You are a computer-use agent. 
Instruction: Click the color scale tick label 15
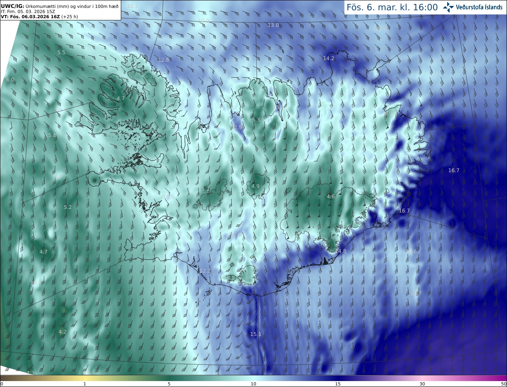click(x=338, y=384)
